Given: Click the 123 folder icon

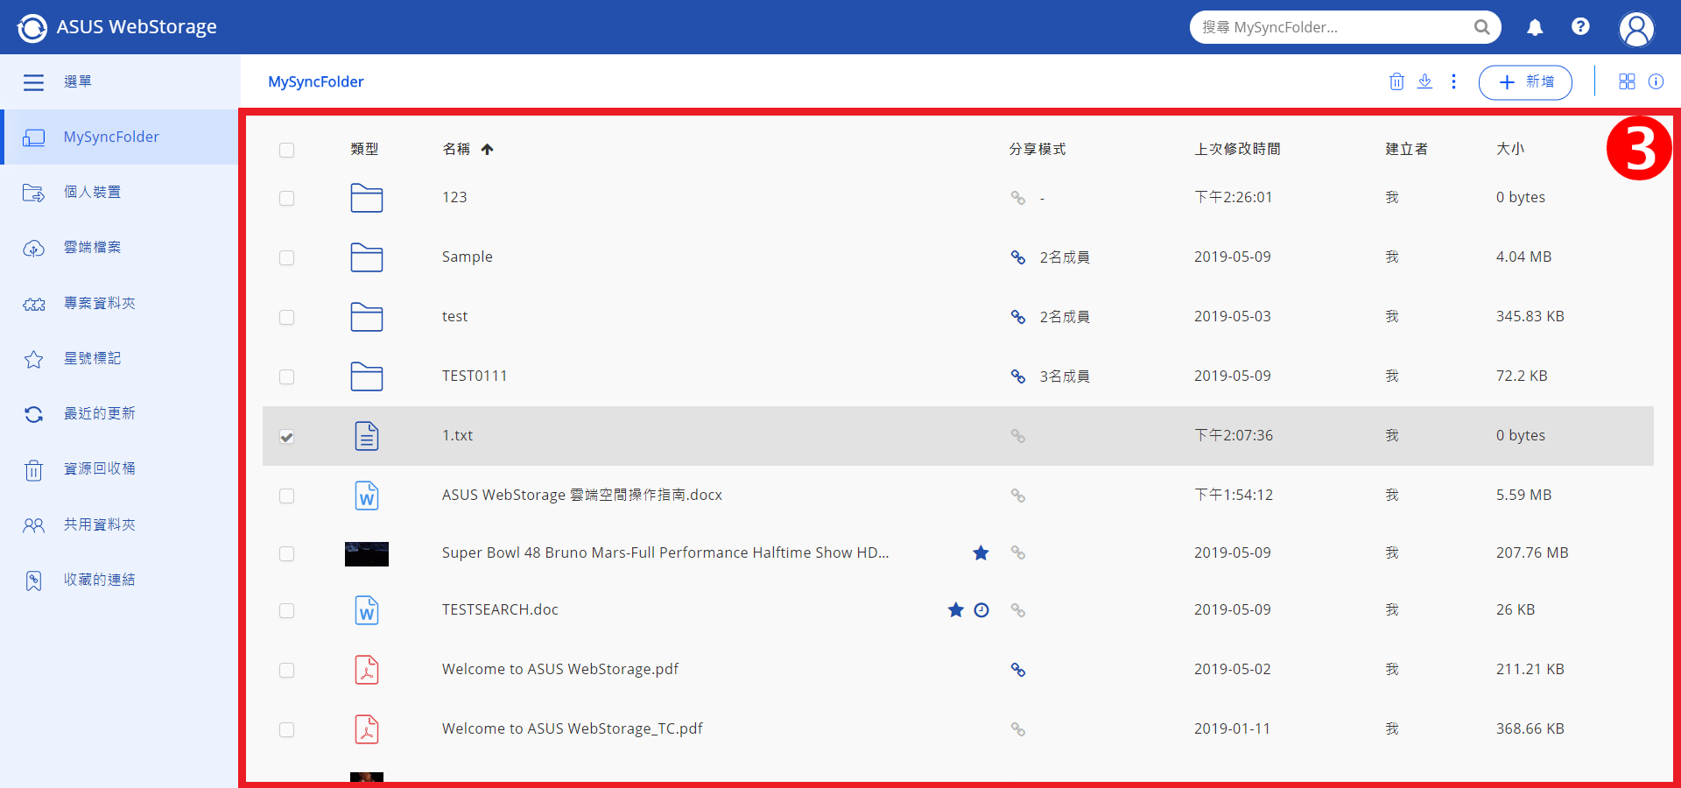Looking at the screenshot, I should coord(367,198).
